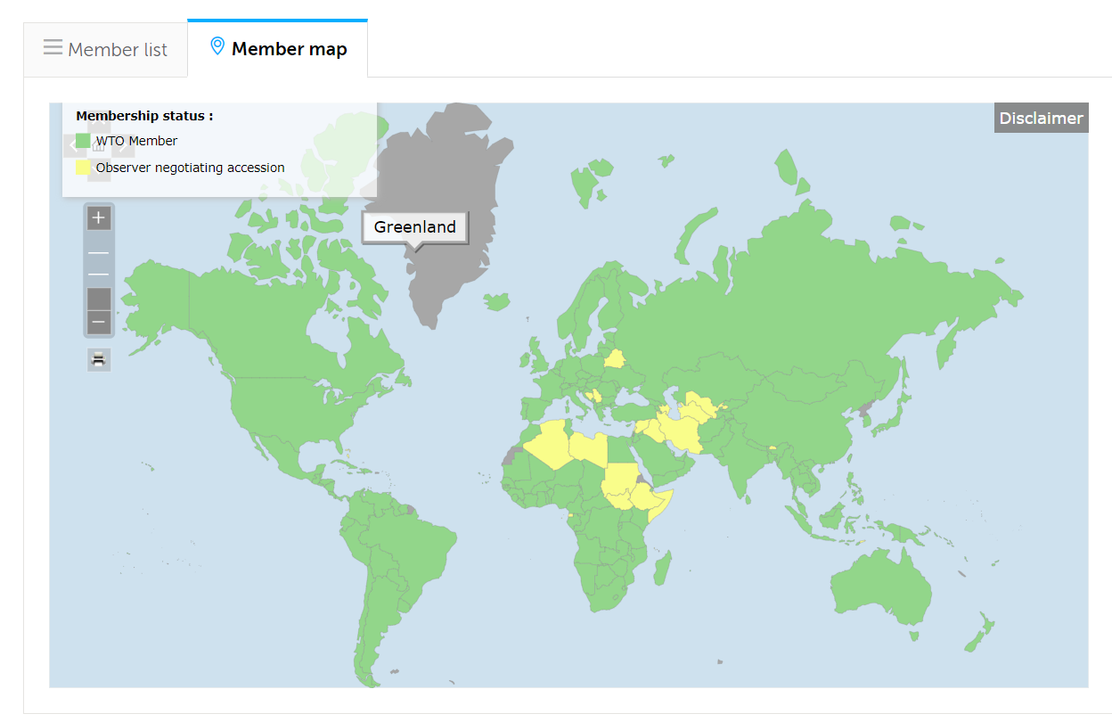Switch to the Member list tab
The width and height of the screenshot is (1112, 722).
click(105, 49)
